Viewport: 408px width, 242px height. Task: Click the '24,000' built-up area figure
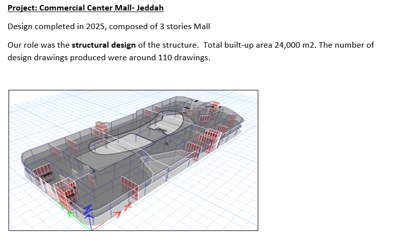(287, 45)
